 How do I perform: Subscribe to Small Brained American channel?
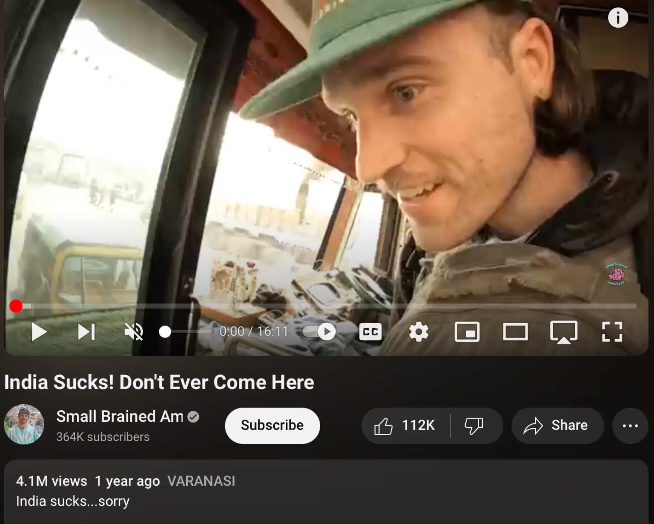[x=272, y=425]
